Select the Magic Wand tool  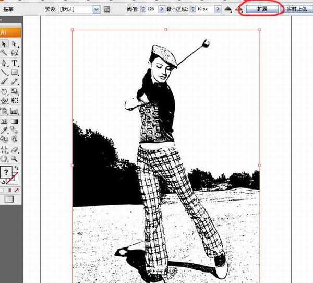click(4, 53)
